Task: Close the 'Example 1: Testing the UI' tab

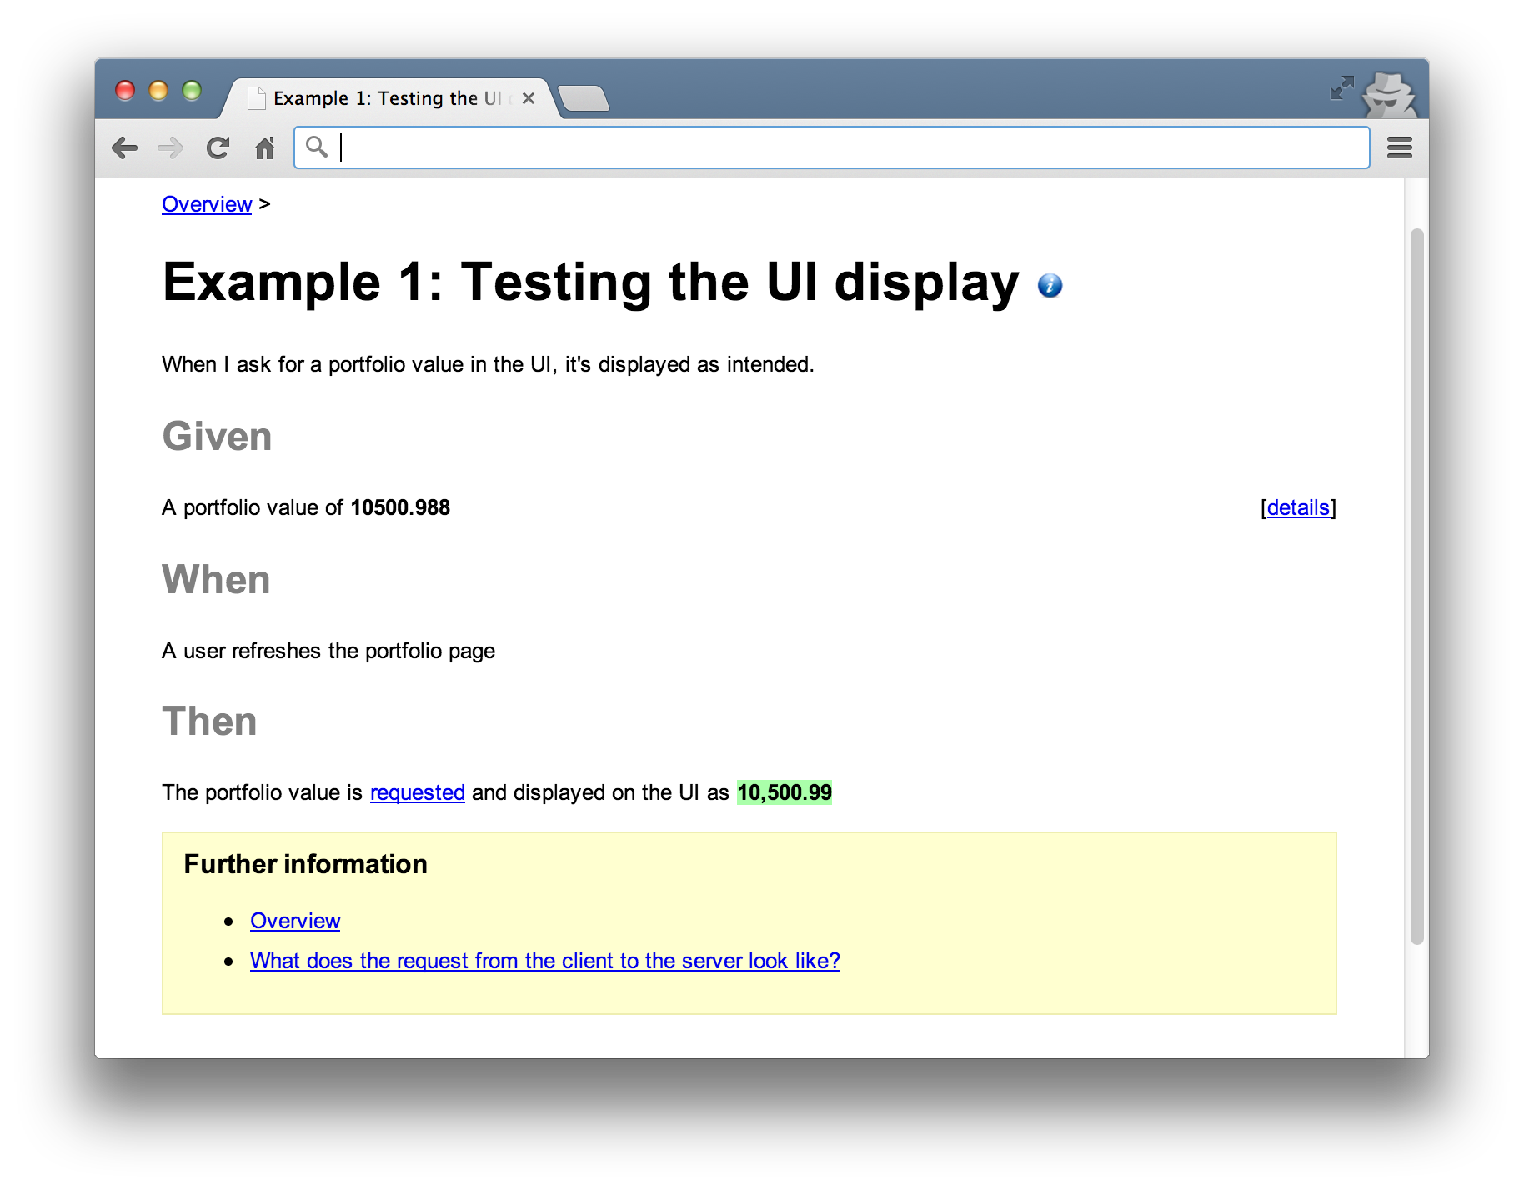Action: click(528, 98)
